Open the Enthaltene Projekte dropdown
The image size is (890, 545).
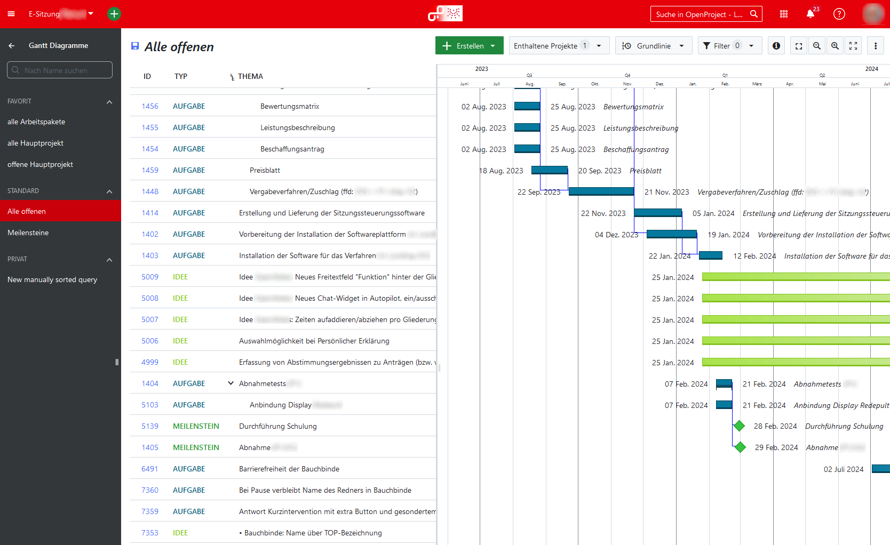coord(557,46)
